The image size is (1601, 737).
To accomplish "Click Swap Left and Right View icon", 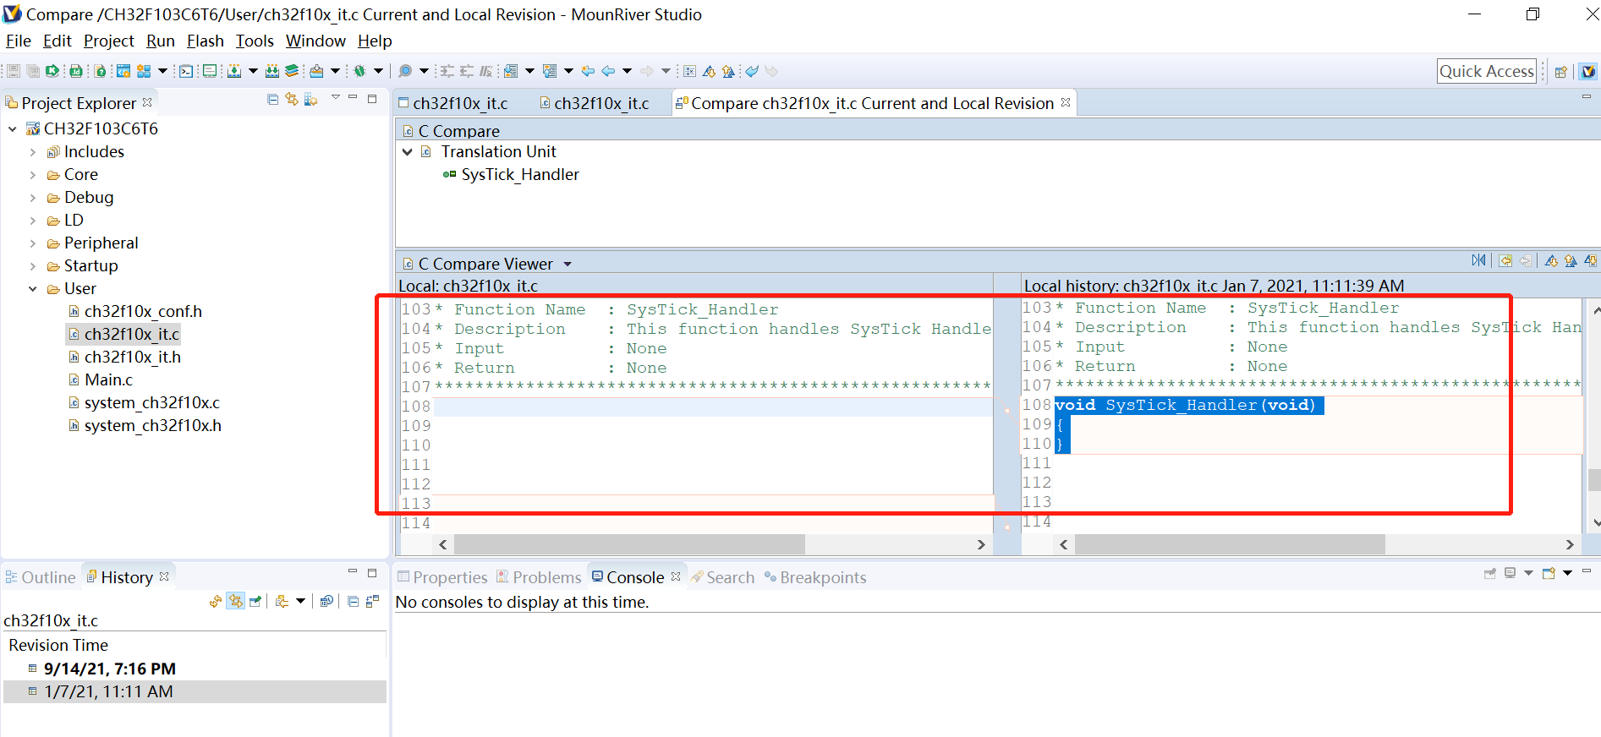I will [1478, 260].
